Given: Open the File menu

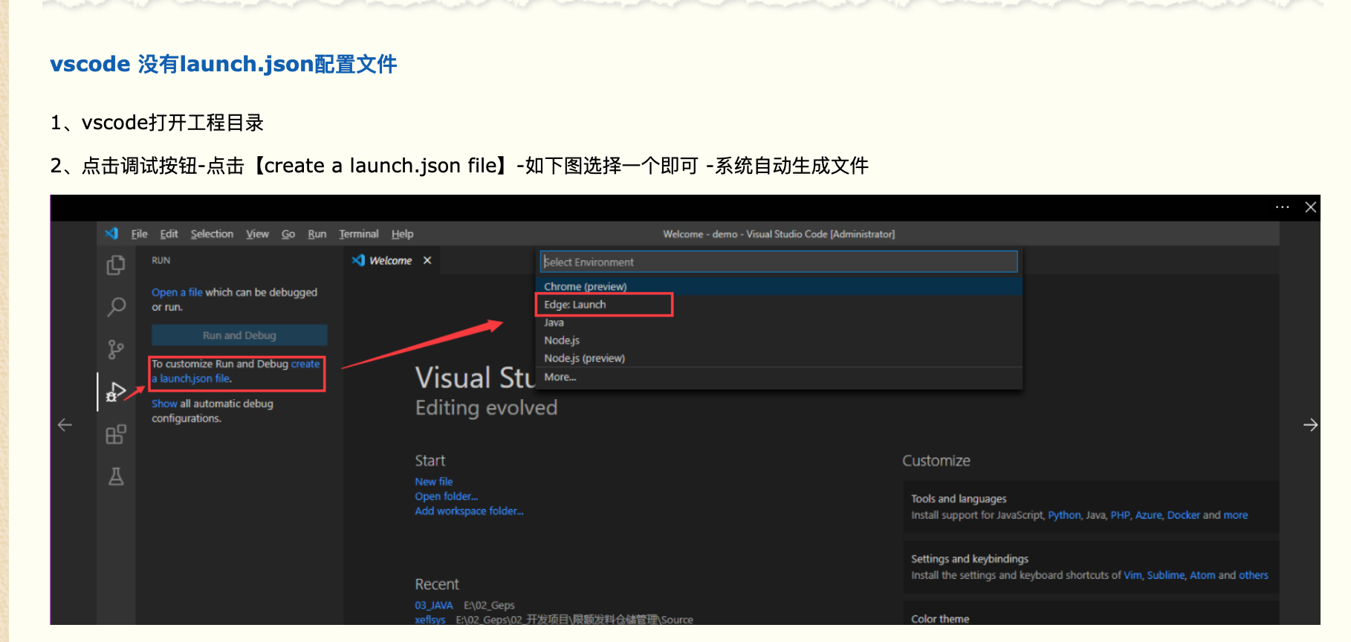Looking at the screenshot, I should point(140,234).
